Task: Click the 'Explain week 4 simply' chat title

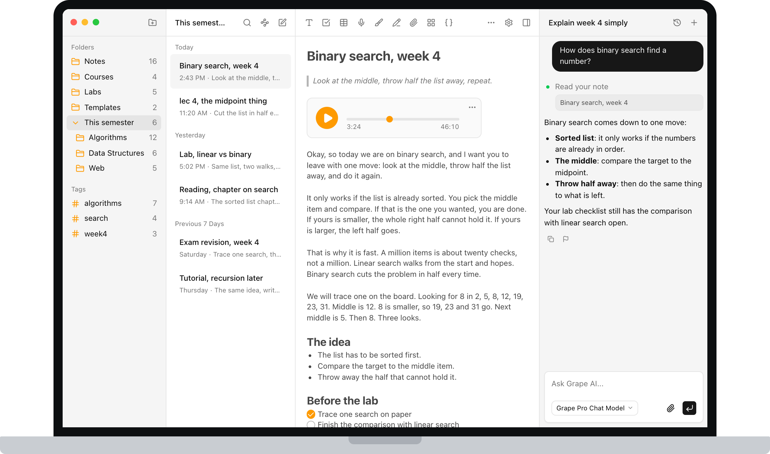Action: click(x=588, y=23)
